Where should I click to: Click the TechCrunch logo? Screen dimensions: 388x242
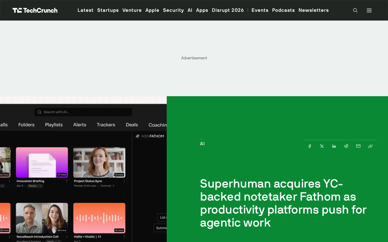pos(35,10)
